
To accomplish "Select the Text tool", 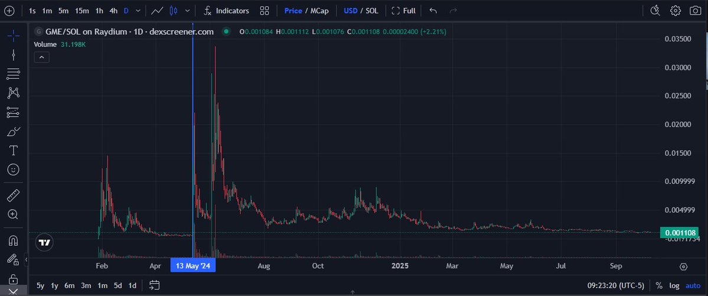I will 13,151.
